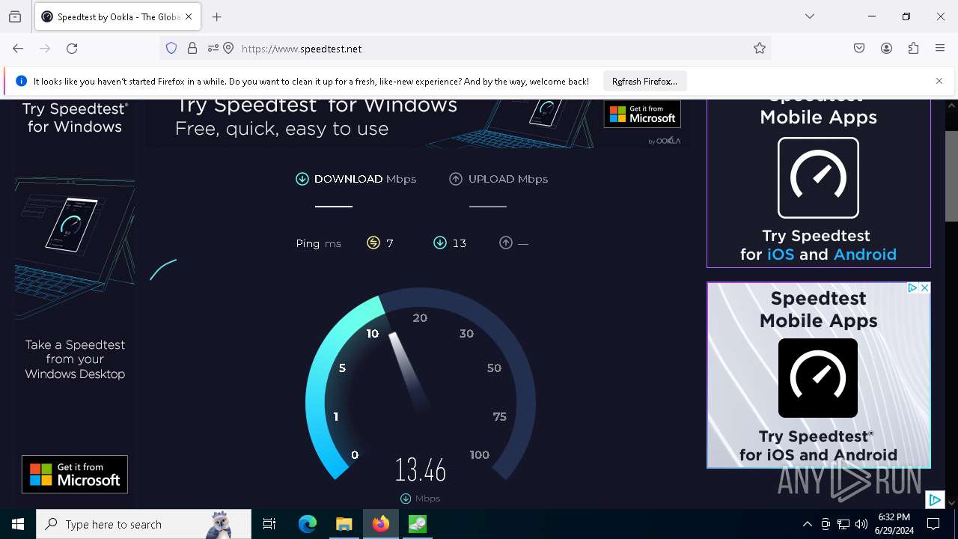This screenshot has height=539, width=958.
Task: Open Task View on taskbar
Action: pos(269,525)
